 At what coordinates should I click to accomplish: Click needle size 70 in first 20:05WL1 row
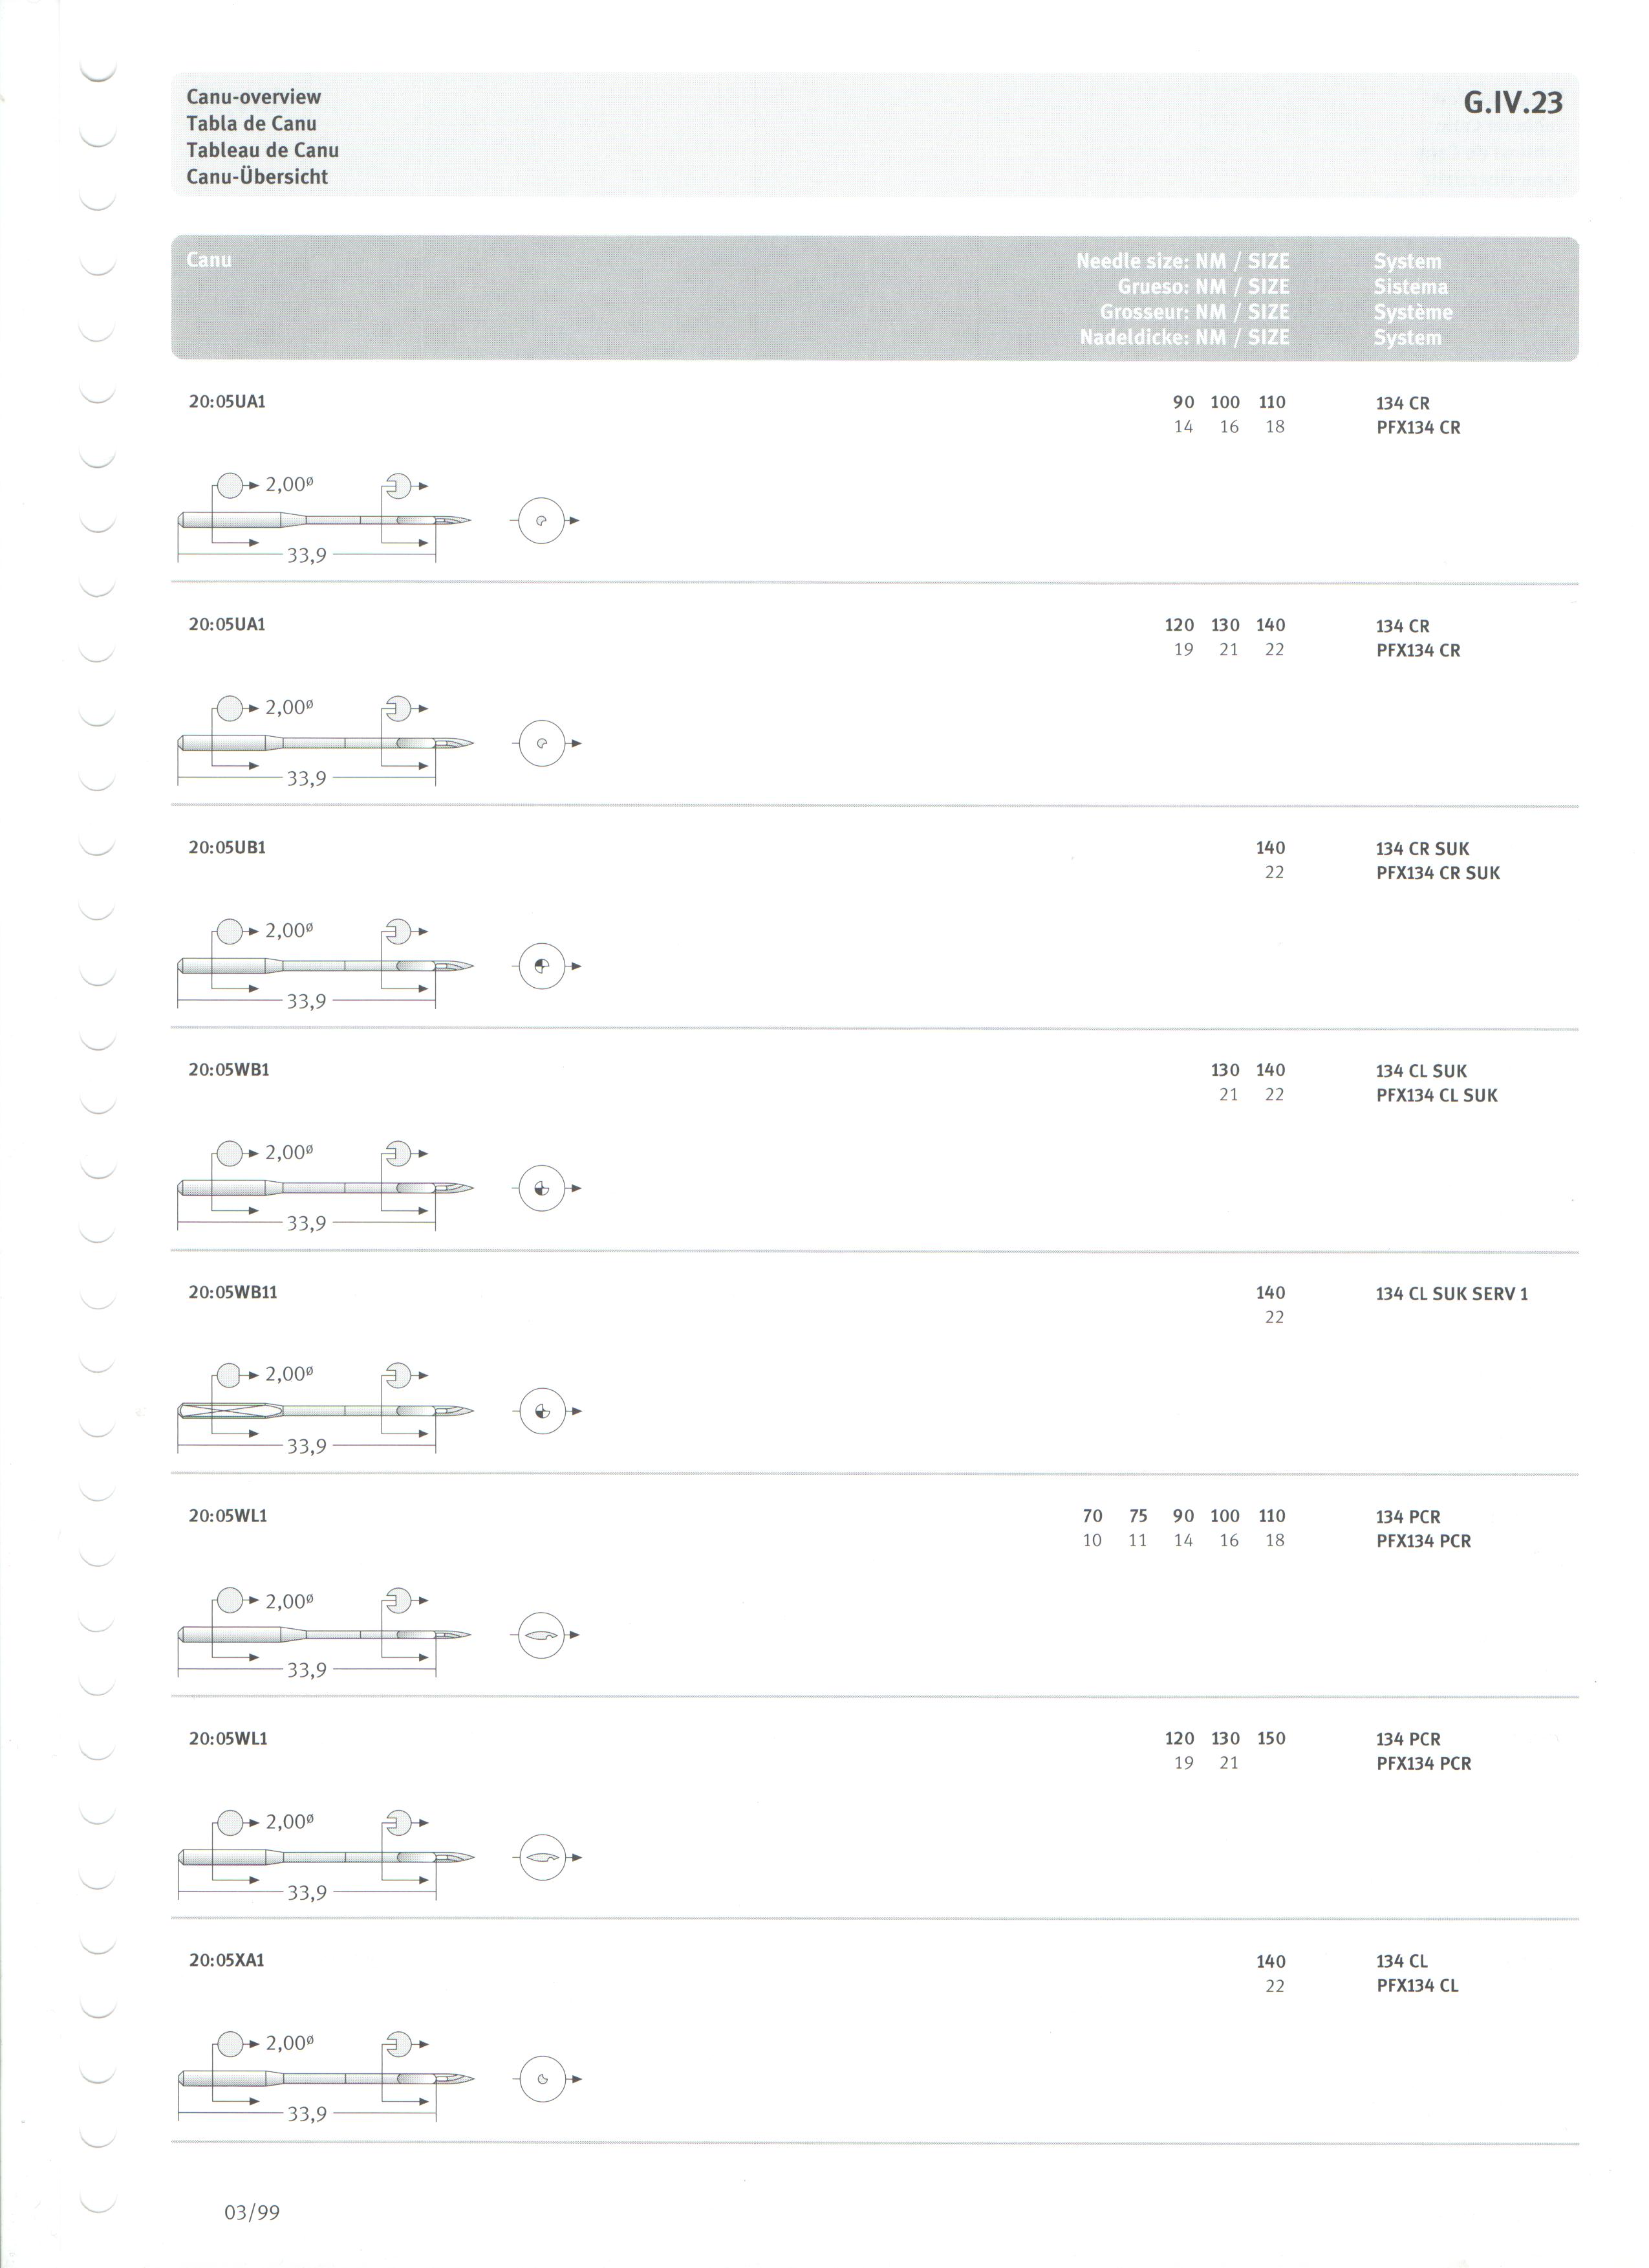[x=1092, y=1516]
